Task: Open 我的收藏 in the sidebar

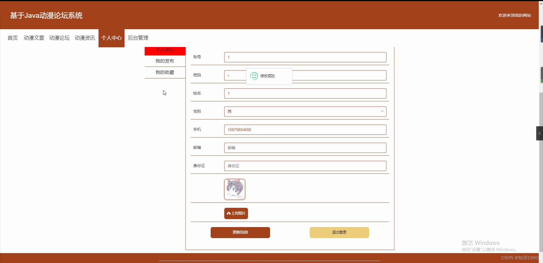Action: pyautogui.click(x=165, y=72)
